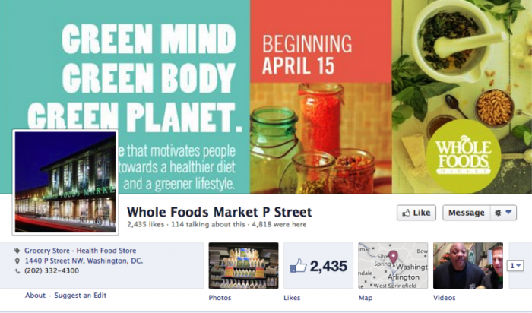Click the phone icon next to (202) 332-4300
This screenshot has height=313, width=532.
(17, 271)
